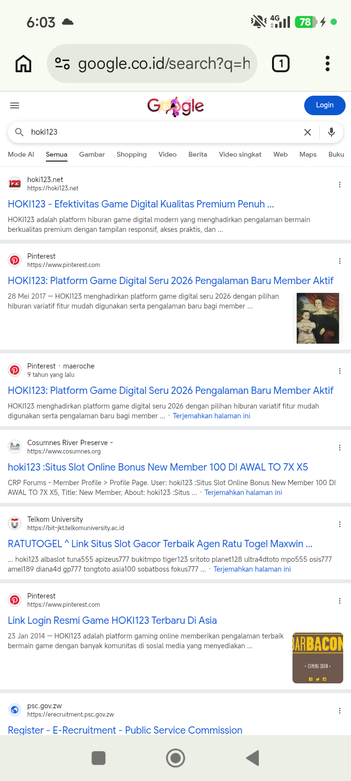The image size is (351, 781).
Task: Open site settings icon in address bar
Action: click(x=62, y=63)
